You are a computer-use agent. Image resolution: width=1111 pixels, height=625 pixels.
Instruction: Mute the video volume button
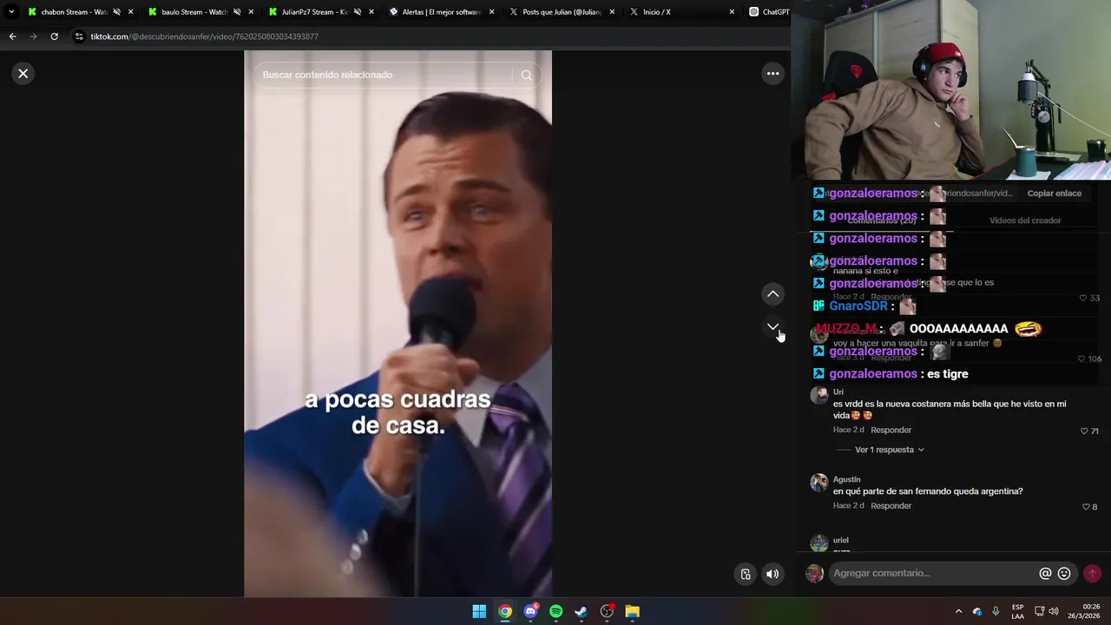point(772,574)
